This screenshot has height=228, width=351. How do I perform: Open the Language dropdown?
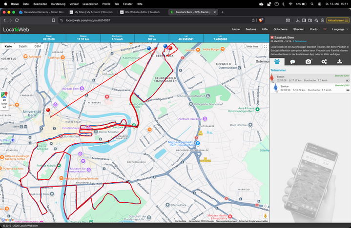coord(340,29)
